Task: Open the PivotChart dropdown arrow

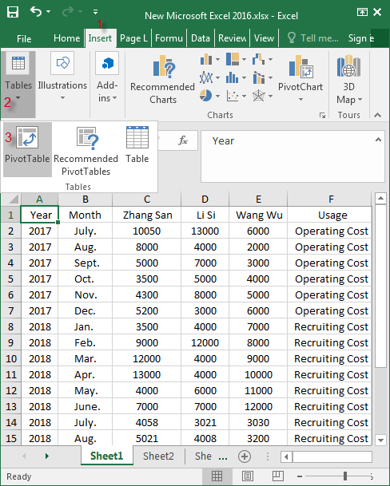Action: [300, 100]
